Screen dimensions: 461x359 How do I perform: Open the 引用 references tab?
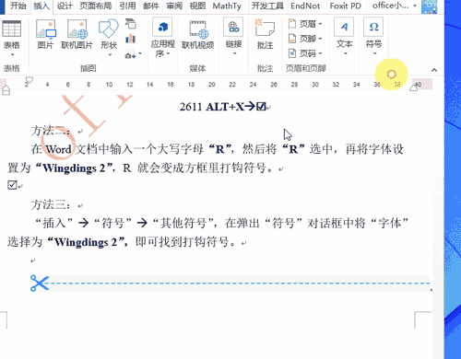click(127, 6)
